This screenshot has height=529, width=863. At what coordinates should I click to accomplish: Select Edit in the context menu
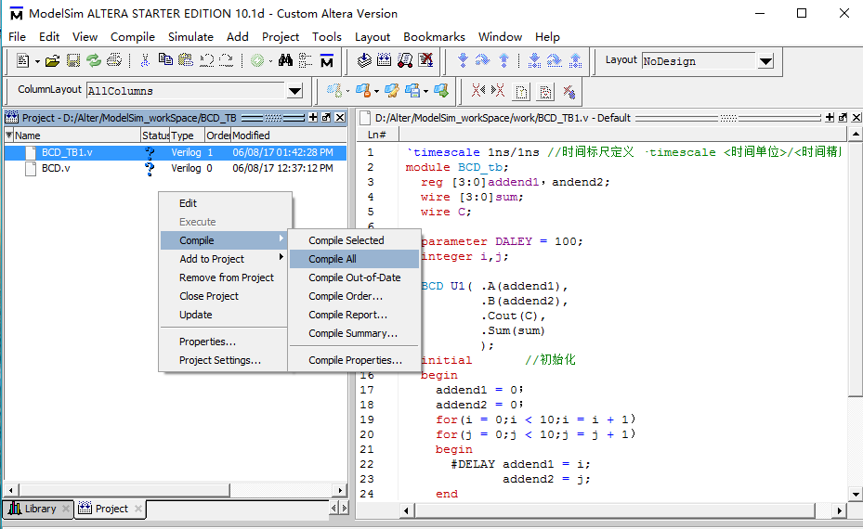coord(224,203)
